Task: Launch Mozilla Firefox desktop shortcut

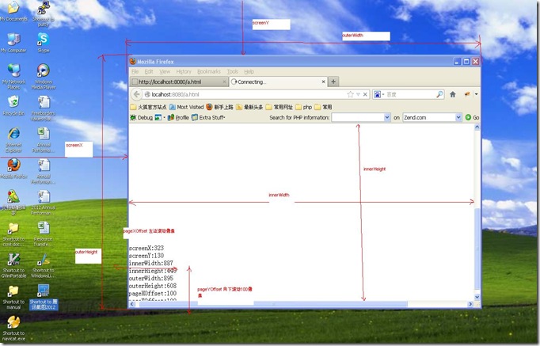Action: point(13,169)
